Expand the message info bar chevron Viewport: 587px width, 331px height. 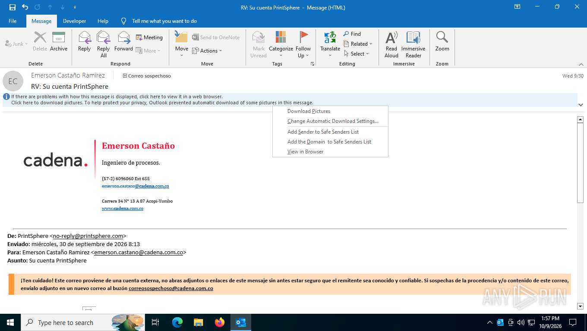click(581, 105)
